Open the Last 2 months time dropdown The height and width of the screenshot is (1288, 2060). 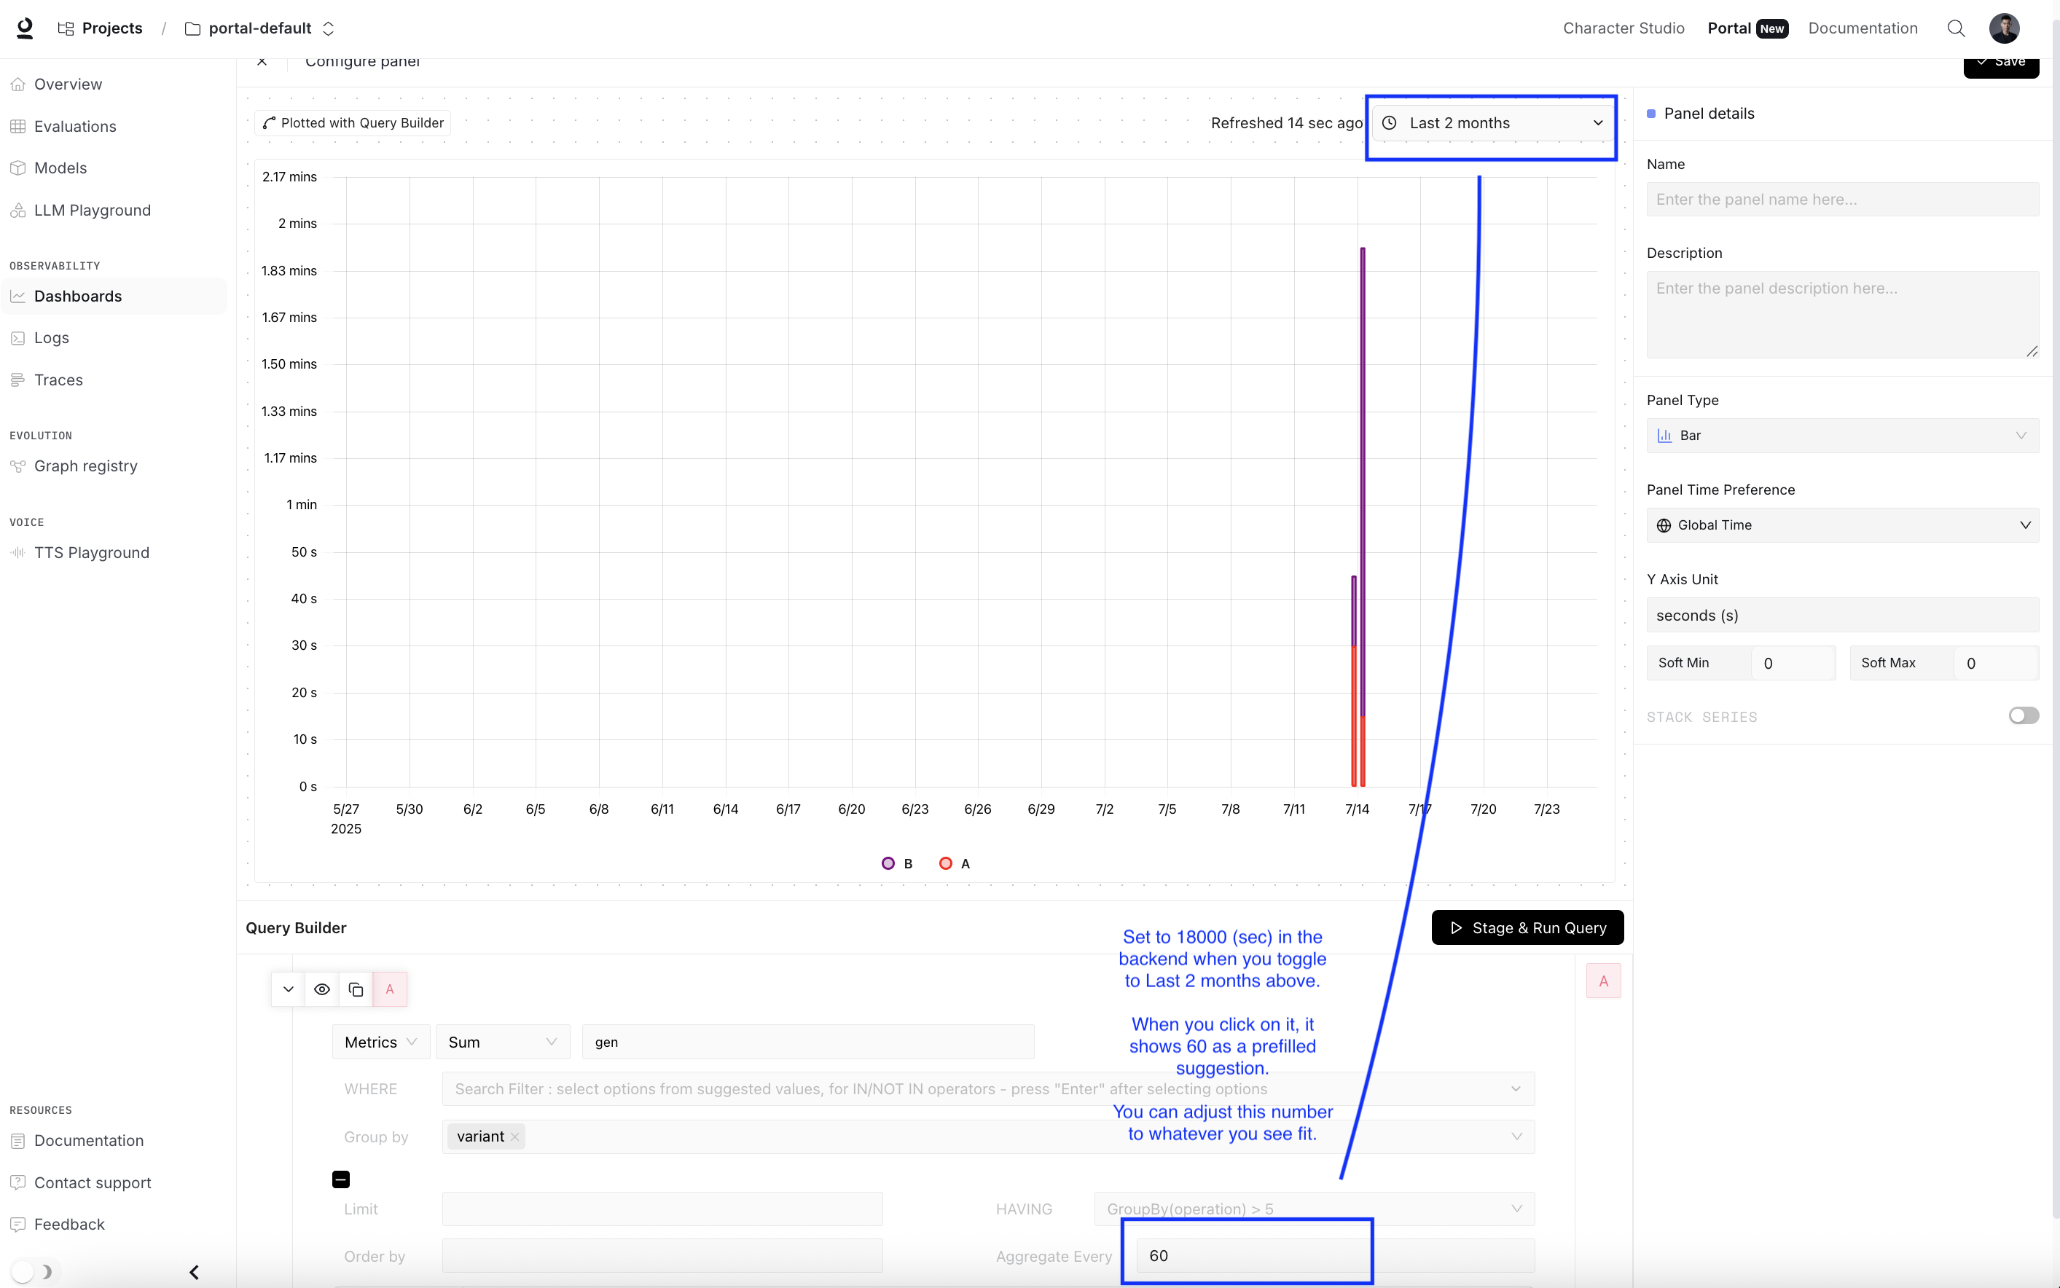[x=1491, y=122]
